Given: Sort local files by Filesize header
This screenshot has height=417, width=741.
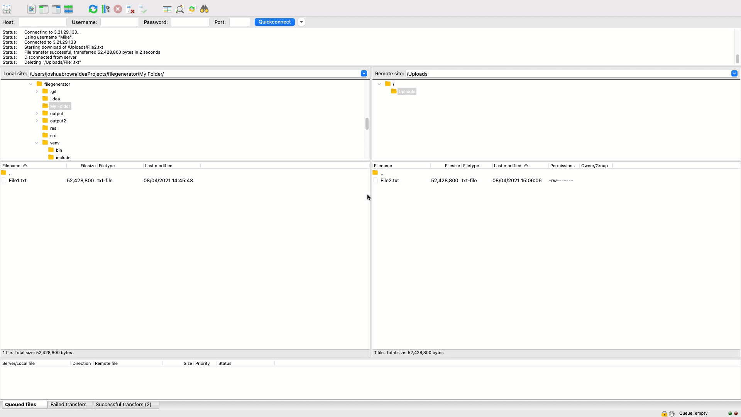Looking at the screenshot, I should tap(81, 166).
